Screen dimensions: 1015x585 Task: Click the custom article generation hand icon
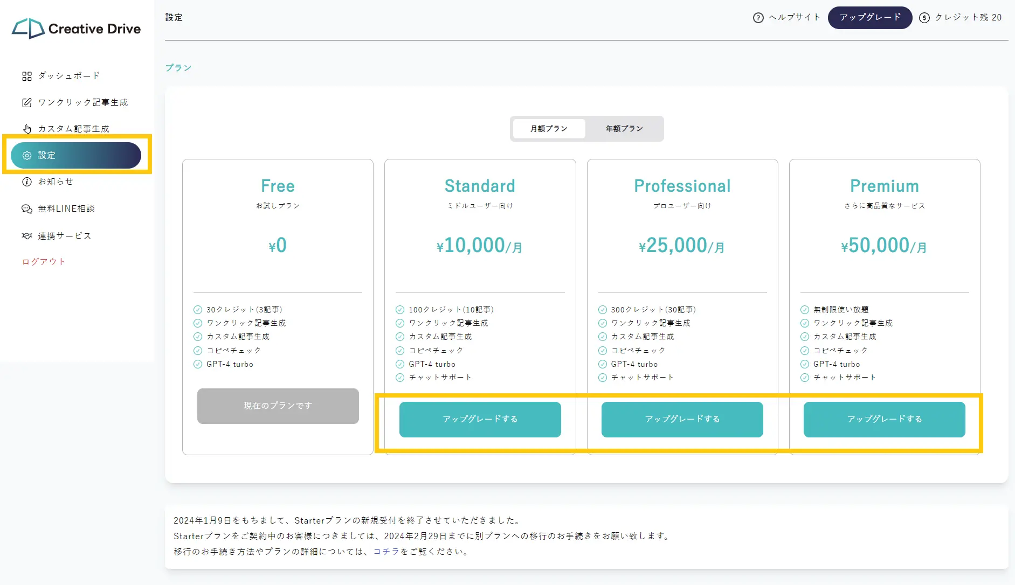point(27,129)
